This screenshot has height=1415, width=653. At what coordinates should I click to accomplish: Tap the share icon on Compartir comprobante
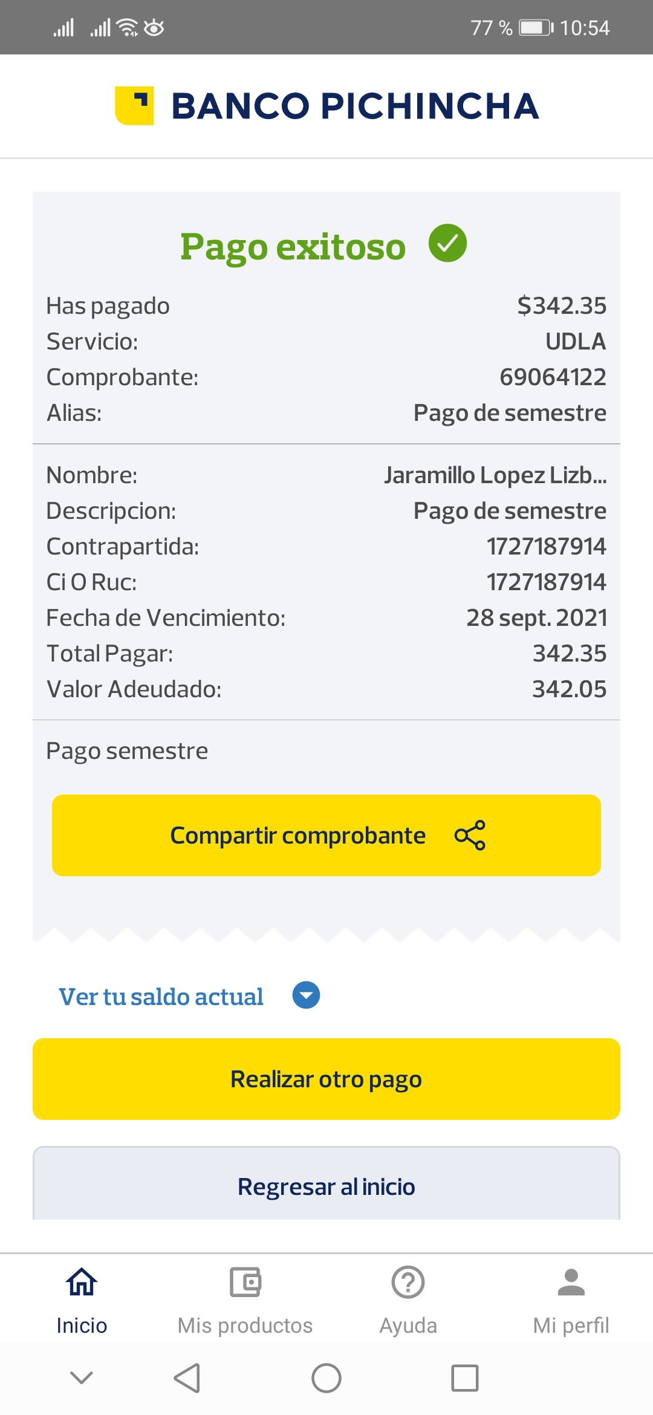pos(470,835)
